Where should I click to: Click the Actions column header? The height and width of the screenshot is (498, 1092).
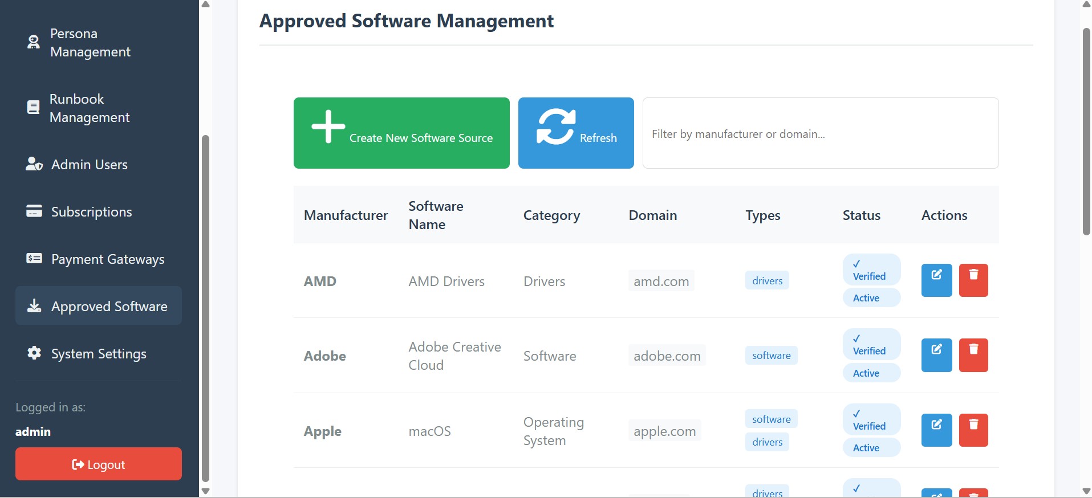[x=944, y=215]
